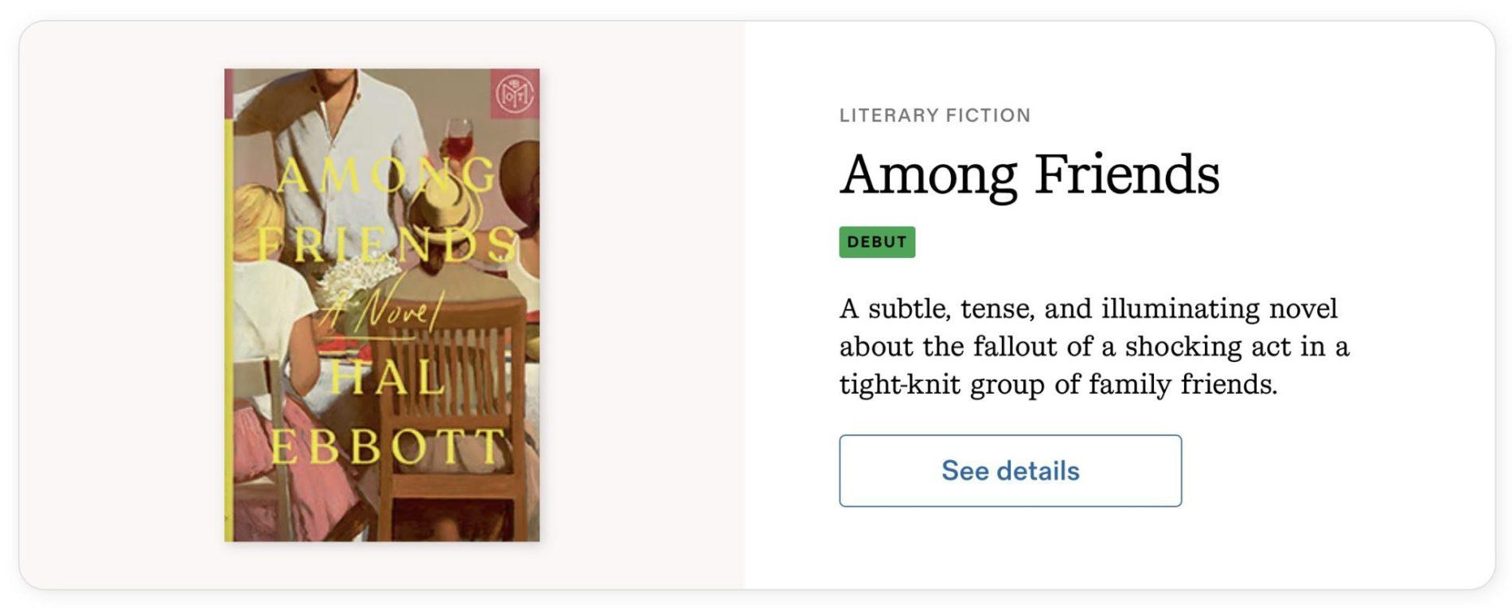Click the Book of the Month logo badge
The width and height of the screenshot is (1512, 608).
[514, 94]
